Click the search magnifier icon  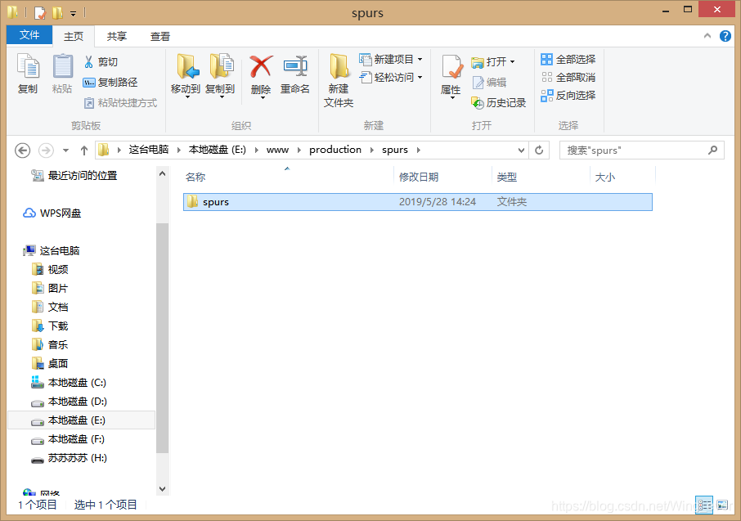[713, 150]
